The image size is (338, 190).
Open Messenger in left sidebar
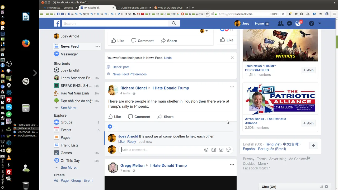[x=69, y=54]
